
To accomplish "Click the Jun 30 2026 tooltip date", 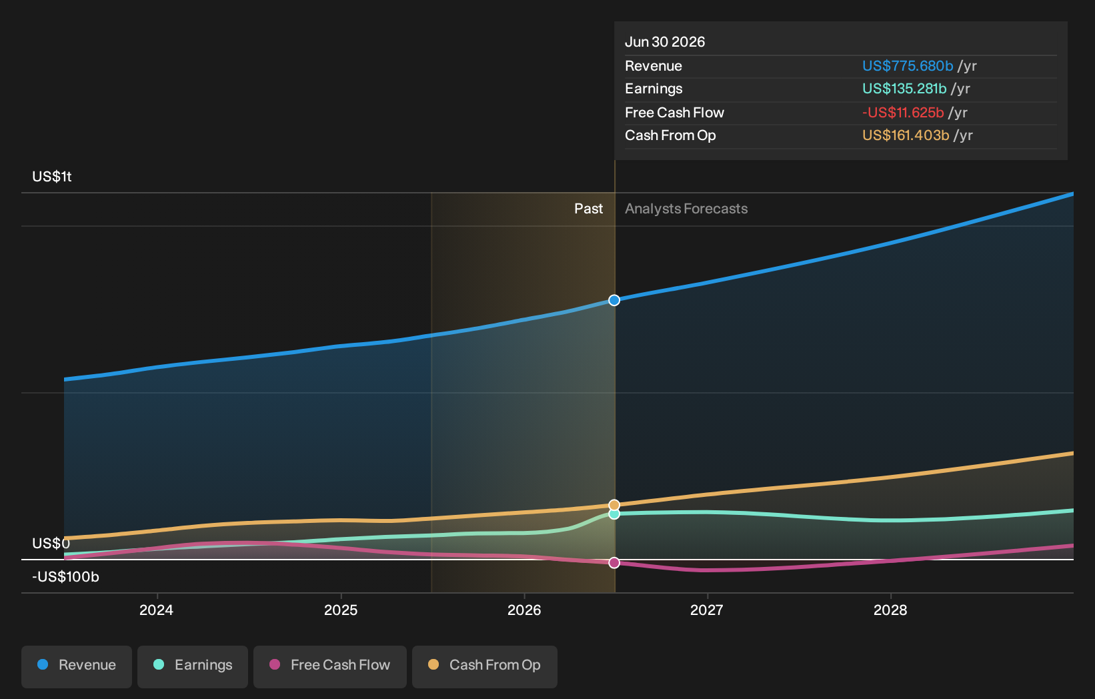I will (x=665, y=42).
